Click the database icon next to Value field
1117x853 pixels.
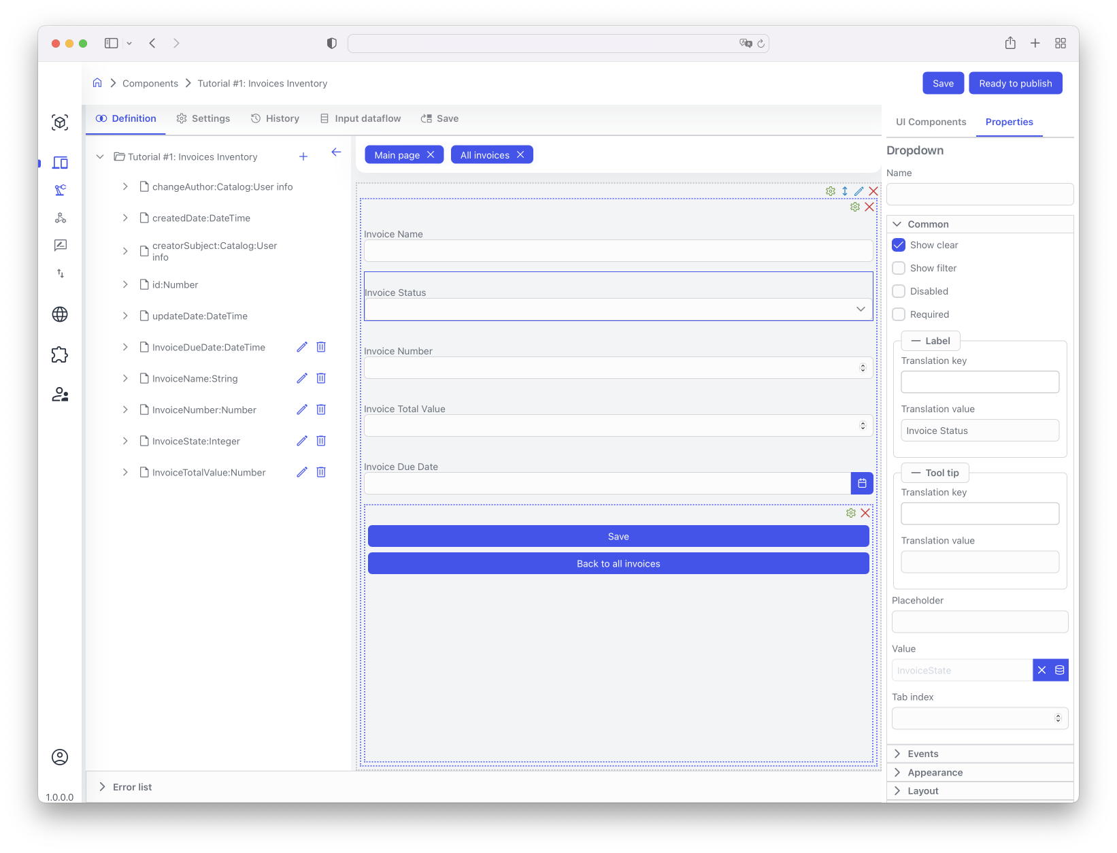pyautogui.click(x=1059, y=670)
